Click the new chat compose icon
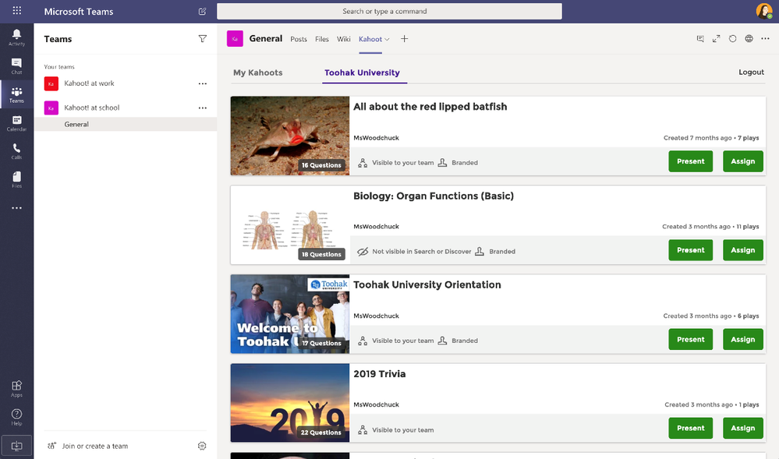Screen dimensions: 779x459 pyautogui.click(x=202, y=12)
